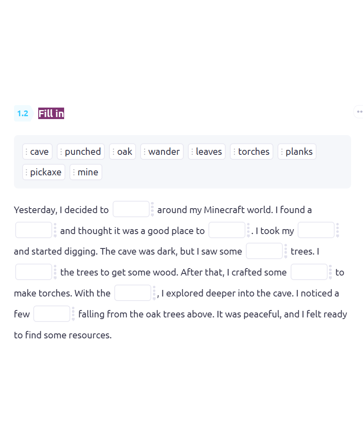Screen dimensions: 363x448
Task: Pick the 'torches' word chip
Action: tap(252, 152)
